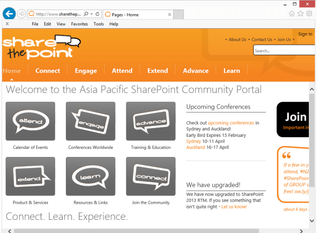The image size is (317, 233).
Task: Click the Let us know! link
Action: (x=234, y=206)
